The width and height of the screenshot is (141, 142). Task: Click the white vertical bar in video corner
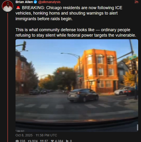pos(137,127)
